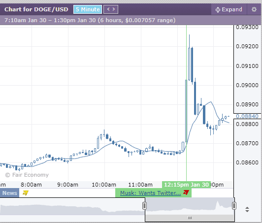Select the News label tab

tap(9, 193)
